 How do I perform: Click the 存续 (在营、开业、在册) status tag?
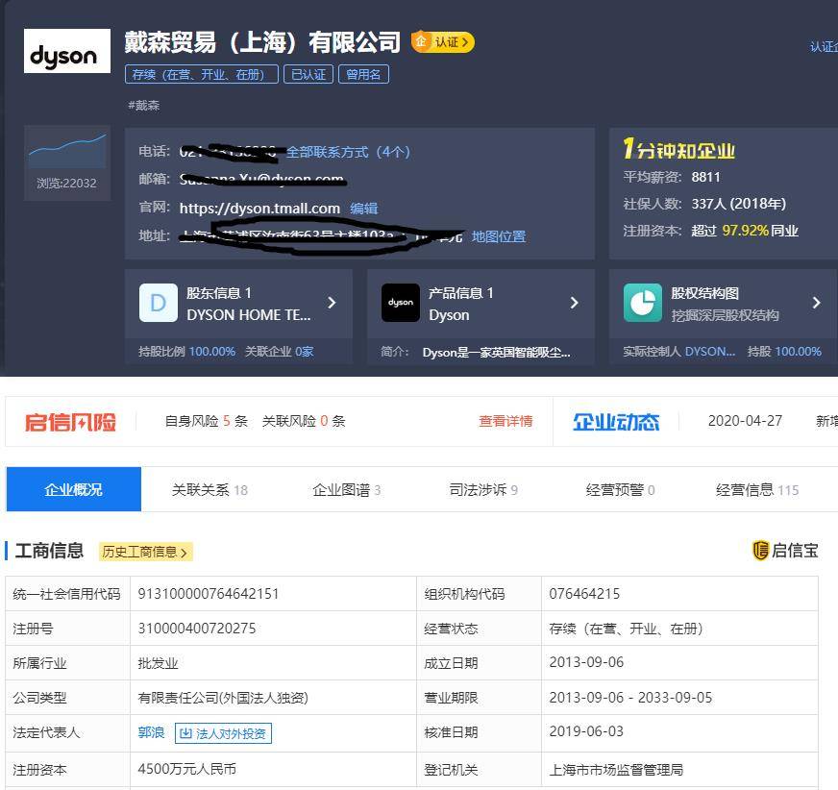(x=202, y=74)
